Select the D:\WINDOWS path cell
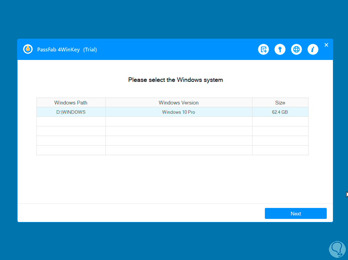The height and width of the screenshot is (260, 348). 71,112
